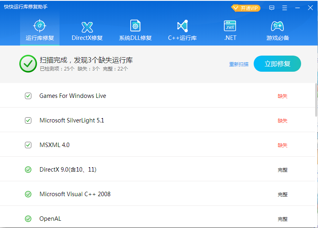Open the hamburger main menu
Viewport: 318px width, 228px height.
click(x=285, y=8)
